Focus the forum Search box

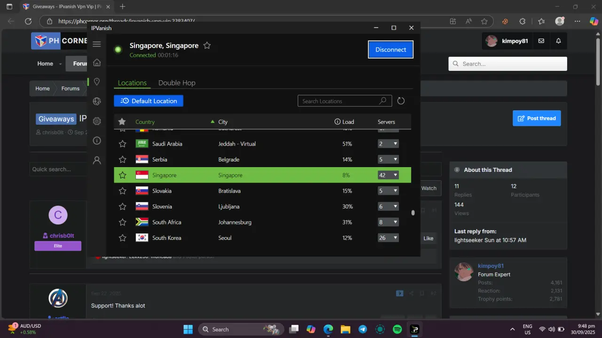(x=508, y=64)
